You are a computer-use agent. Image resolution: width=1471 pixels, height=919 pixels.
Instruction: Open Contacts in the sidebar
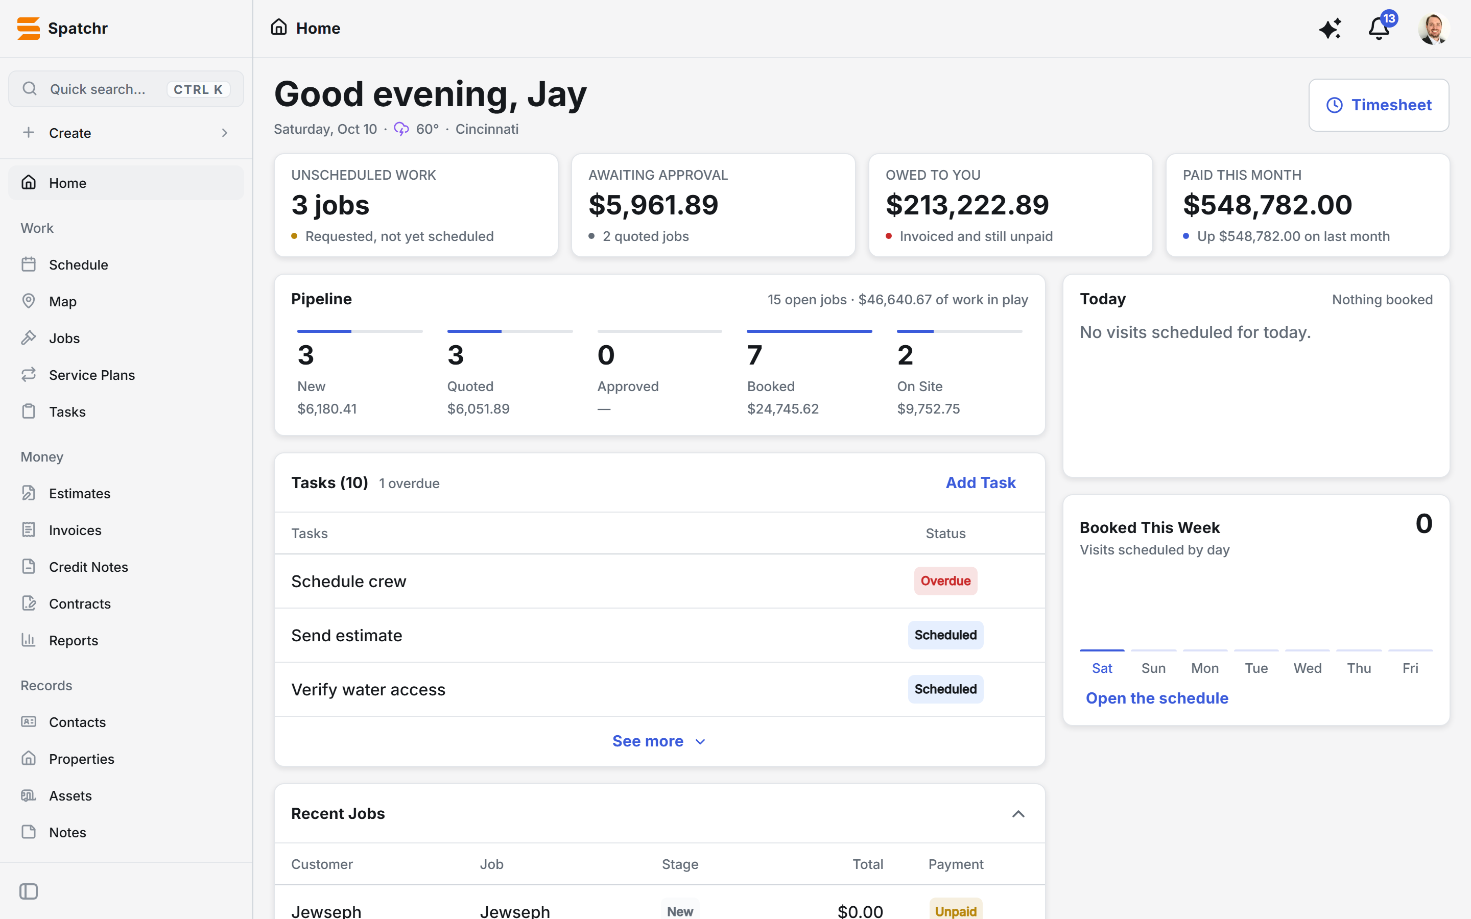click(126, 722)
